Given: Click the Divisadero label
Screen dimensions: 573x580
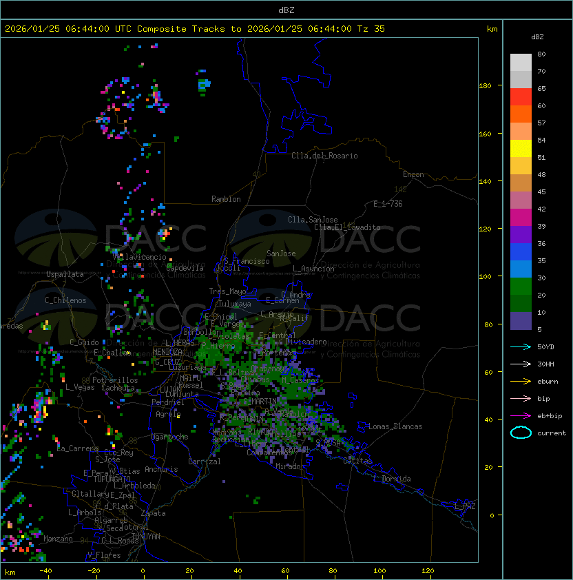Looking at the screenshot, I should coord(306,342).
